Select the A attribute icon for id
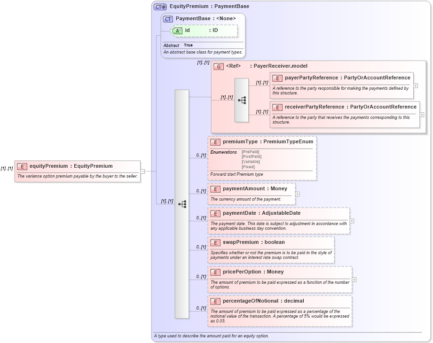This screenshot has height=343, width=433. (177, 31)
